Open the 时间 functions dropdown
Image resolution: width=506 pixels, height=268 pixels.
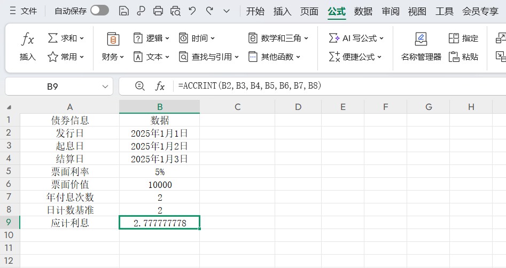tap(197, 38)
